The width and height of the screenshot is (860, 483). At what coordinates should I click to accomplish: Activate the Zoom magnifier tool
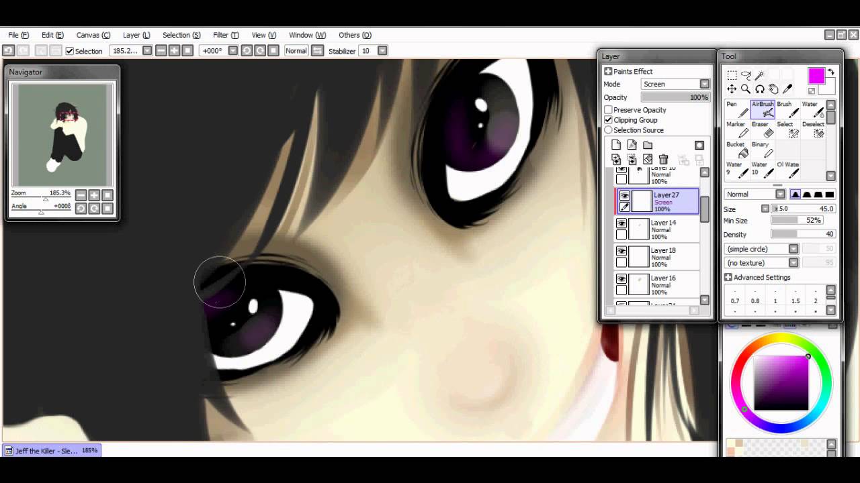[746, 89]
